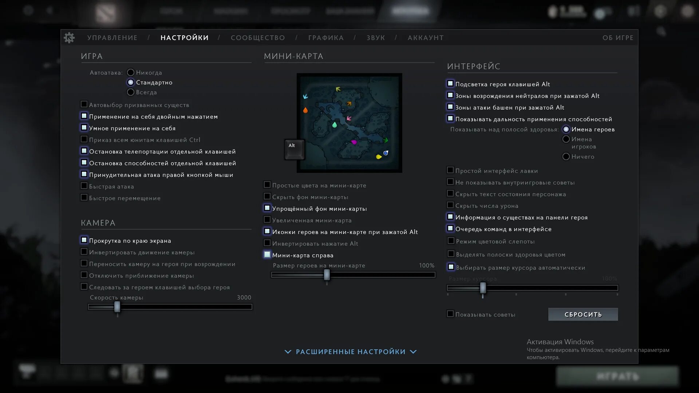Toggle Зоны атаки башен при зажатой Alt
Image resolution: width=699 pixels, height=393 pixels.
pos(450,107)
